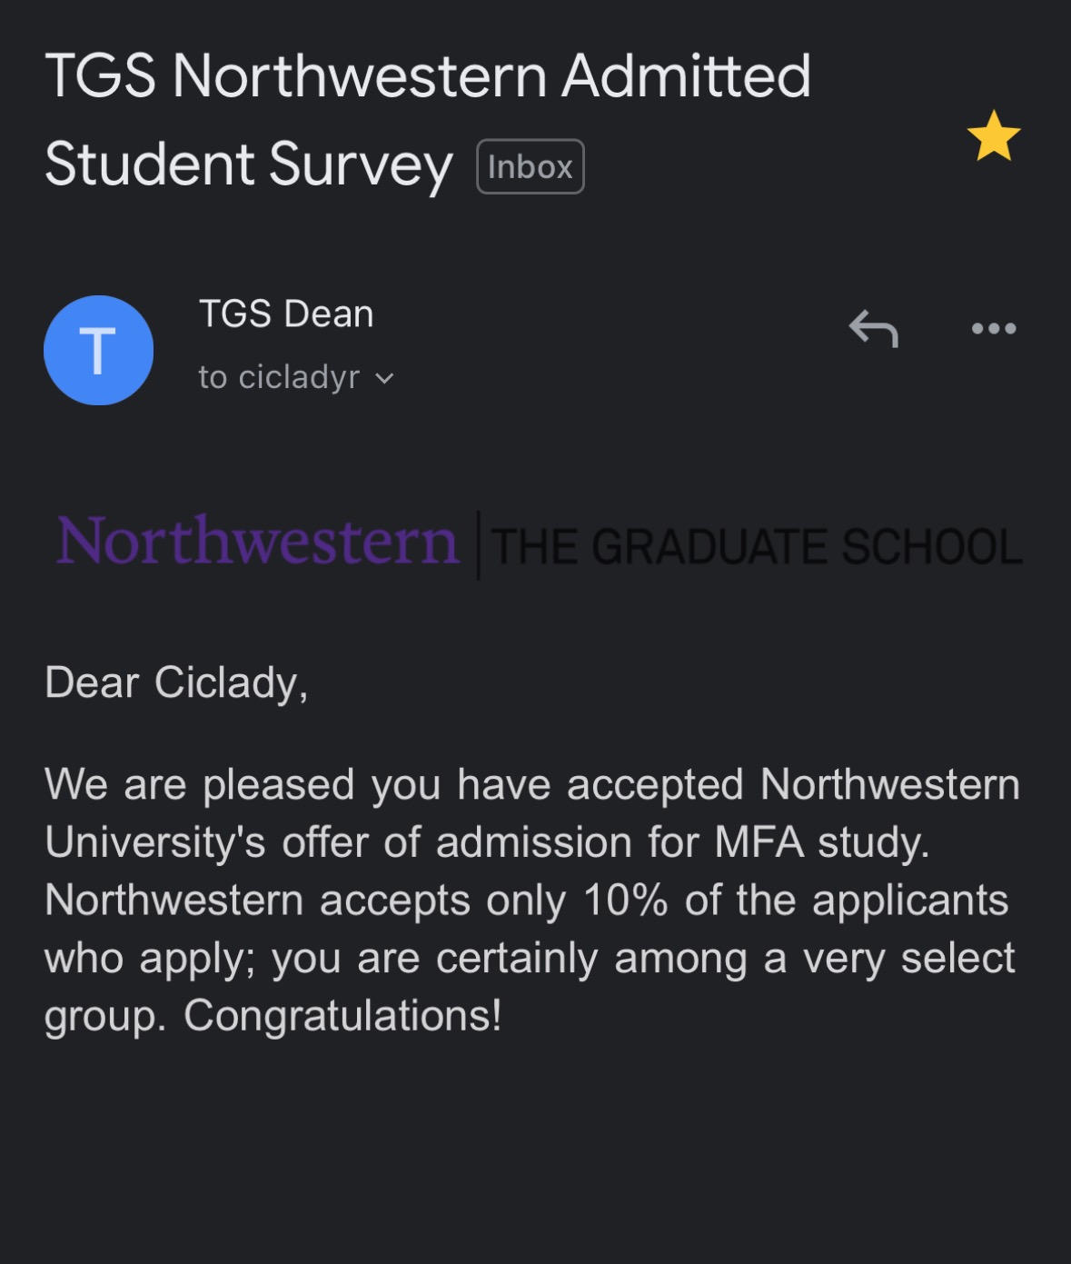The height and width of the screenshot is (1264, 1071).
Task: Click "TGS Northwestern Admitted" in the subject
Action: coord(427,75)
